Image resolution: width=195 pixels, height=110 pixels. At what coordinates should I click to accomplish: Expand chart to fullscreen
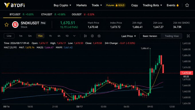coord(188,36)
